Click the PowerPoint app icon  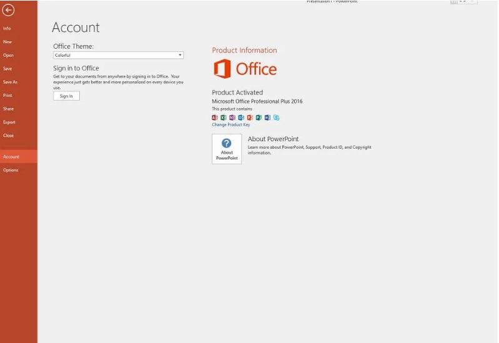pyautogui.click(x=250, y=117)
